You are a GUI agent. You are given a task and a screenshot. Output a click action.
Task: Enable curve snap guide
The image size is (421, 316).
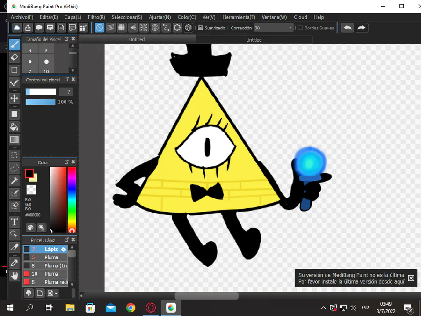(166, 28)
